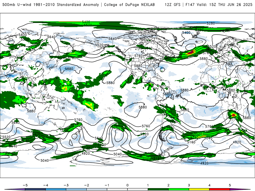Click the bright green swatch between 2 and 3
Image resolution: width=255 pixels, height=191 pixels.
pos(178,189)
